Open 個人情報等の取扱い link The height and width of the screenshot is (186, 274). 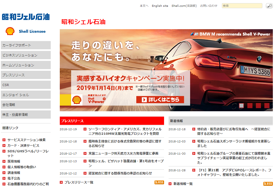click(x=22, y=167)
